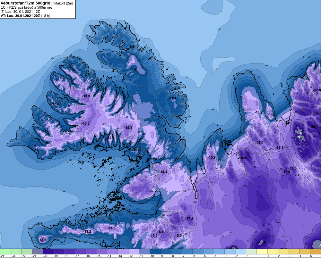Image resolution: width=321 pixels, height=258 pixels.
Task: Click the '(+8 h)' forecast offset text
Action: 46,16
